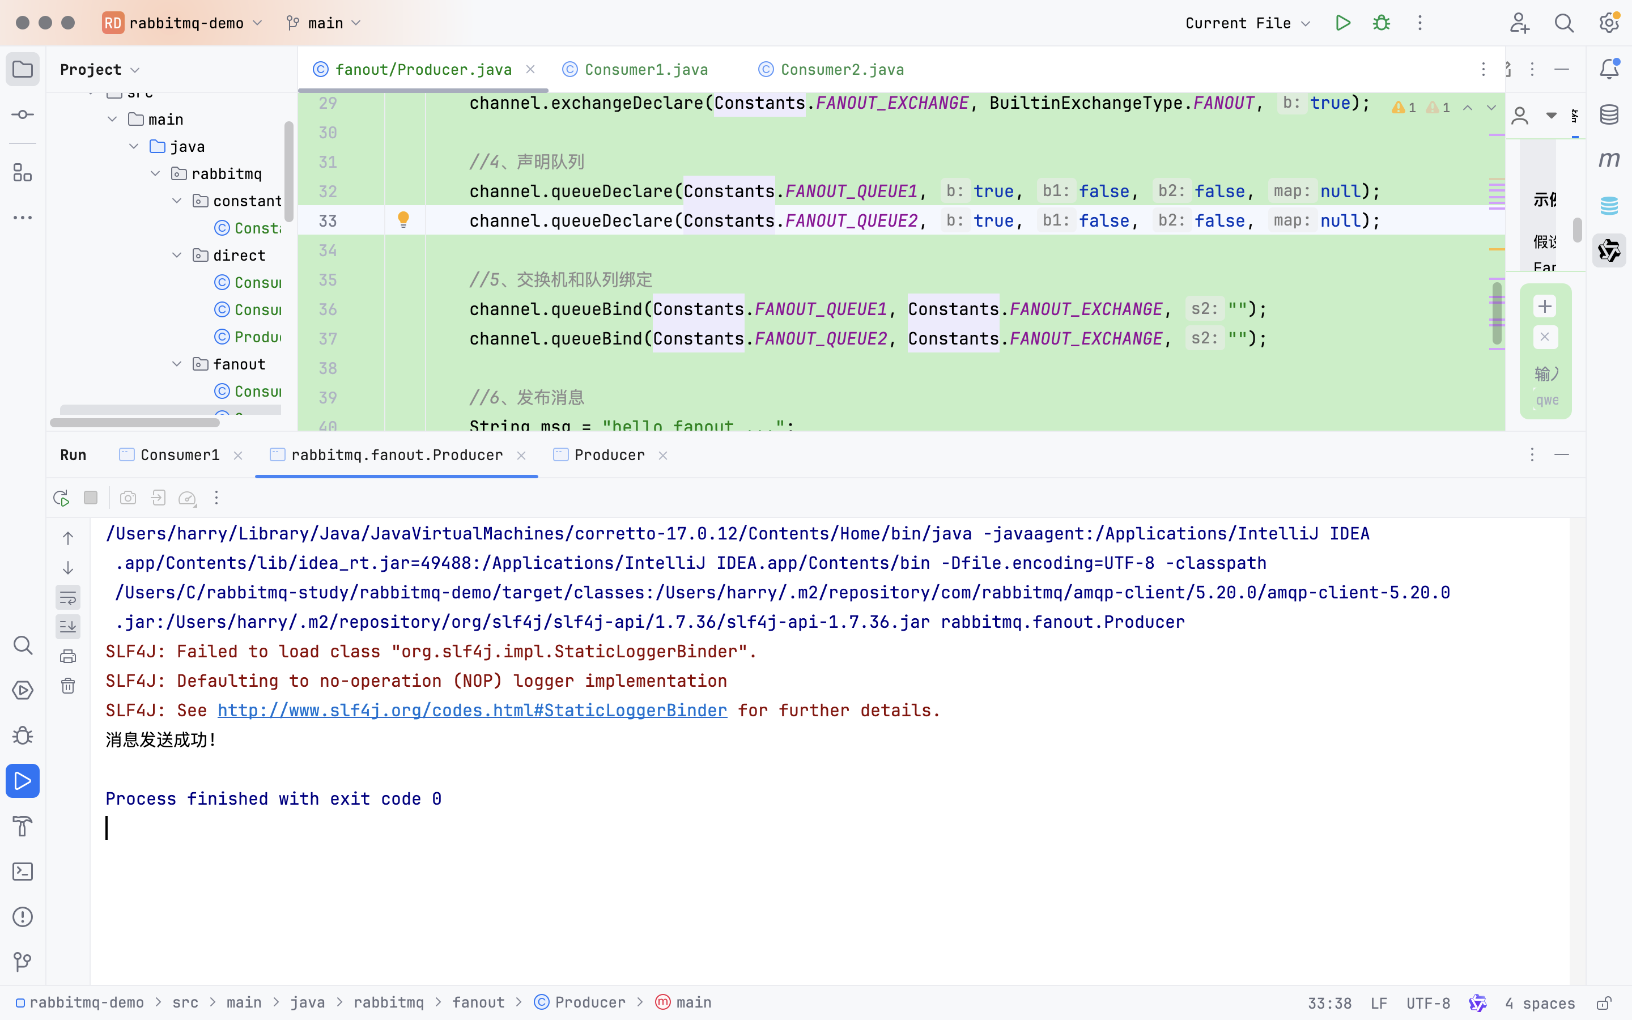Open the Database tool window icon

click(x=1609, y=114)
